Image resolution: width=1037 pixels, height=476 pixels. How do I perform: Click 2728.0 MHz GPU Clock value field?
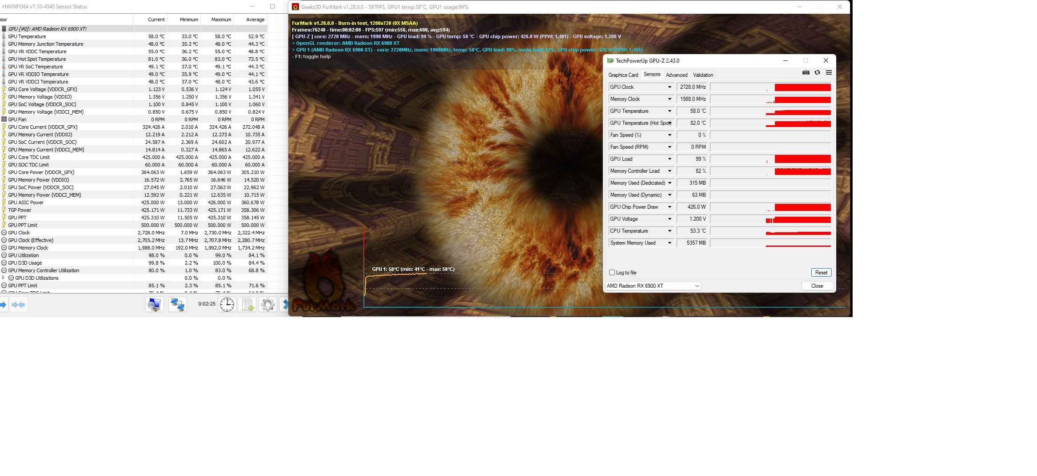tap(692, 87)
